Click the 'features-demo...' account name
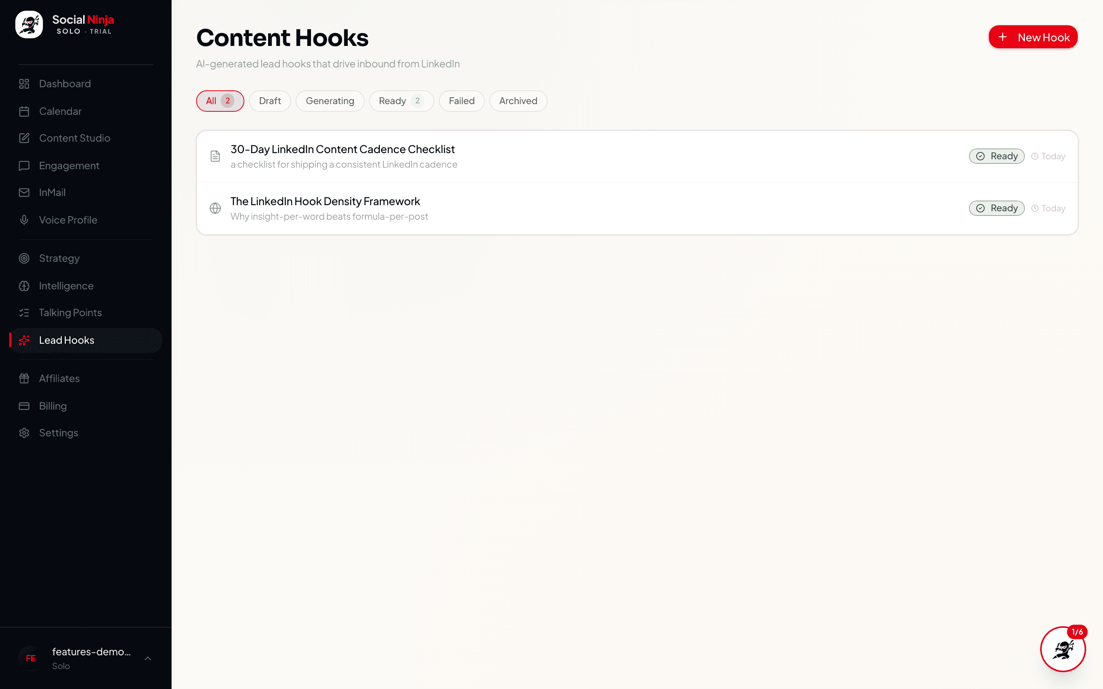This screenshot has height=689, width=1103. click(91, 651)
